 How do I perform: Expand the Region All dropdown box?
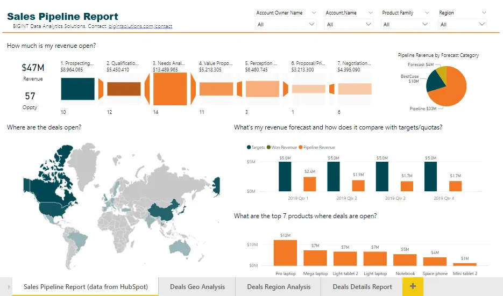(x=463, y=24)
